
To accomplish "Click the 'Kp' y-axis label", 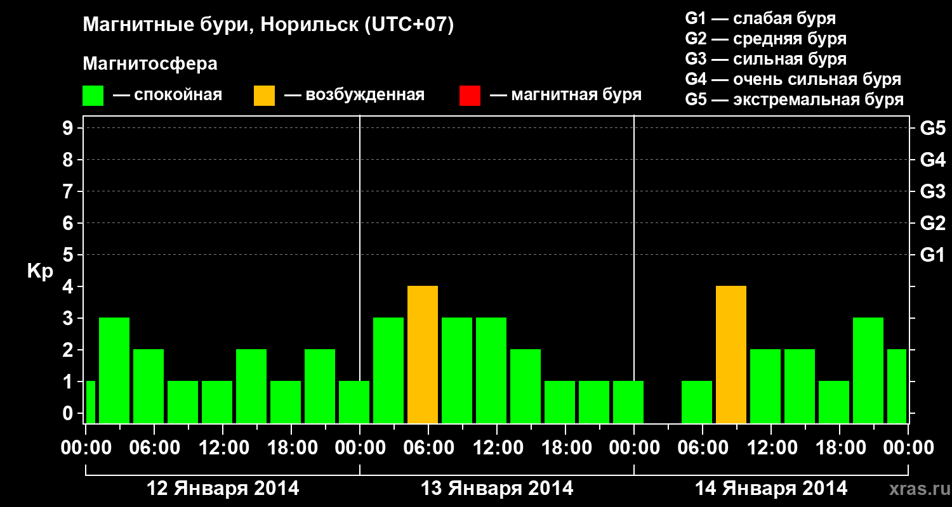I will pos(40,272).
